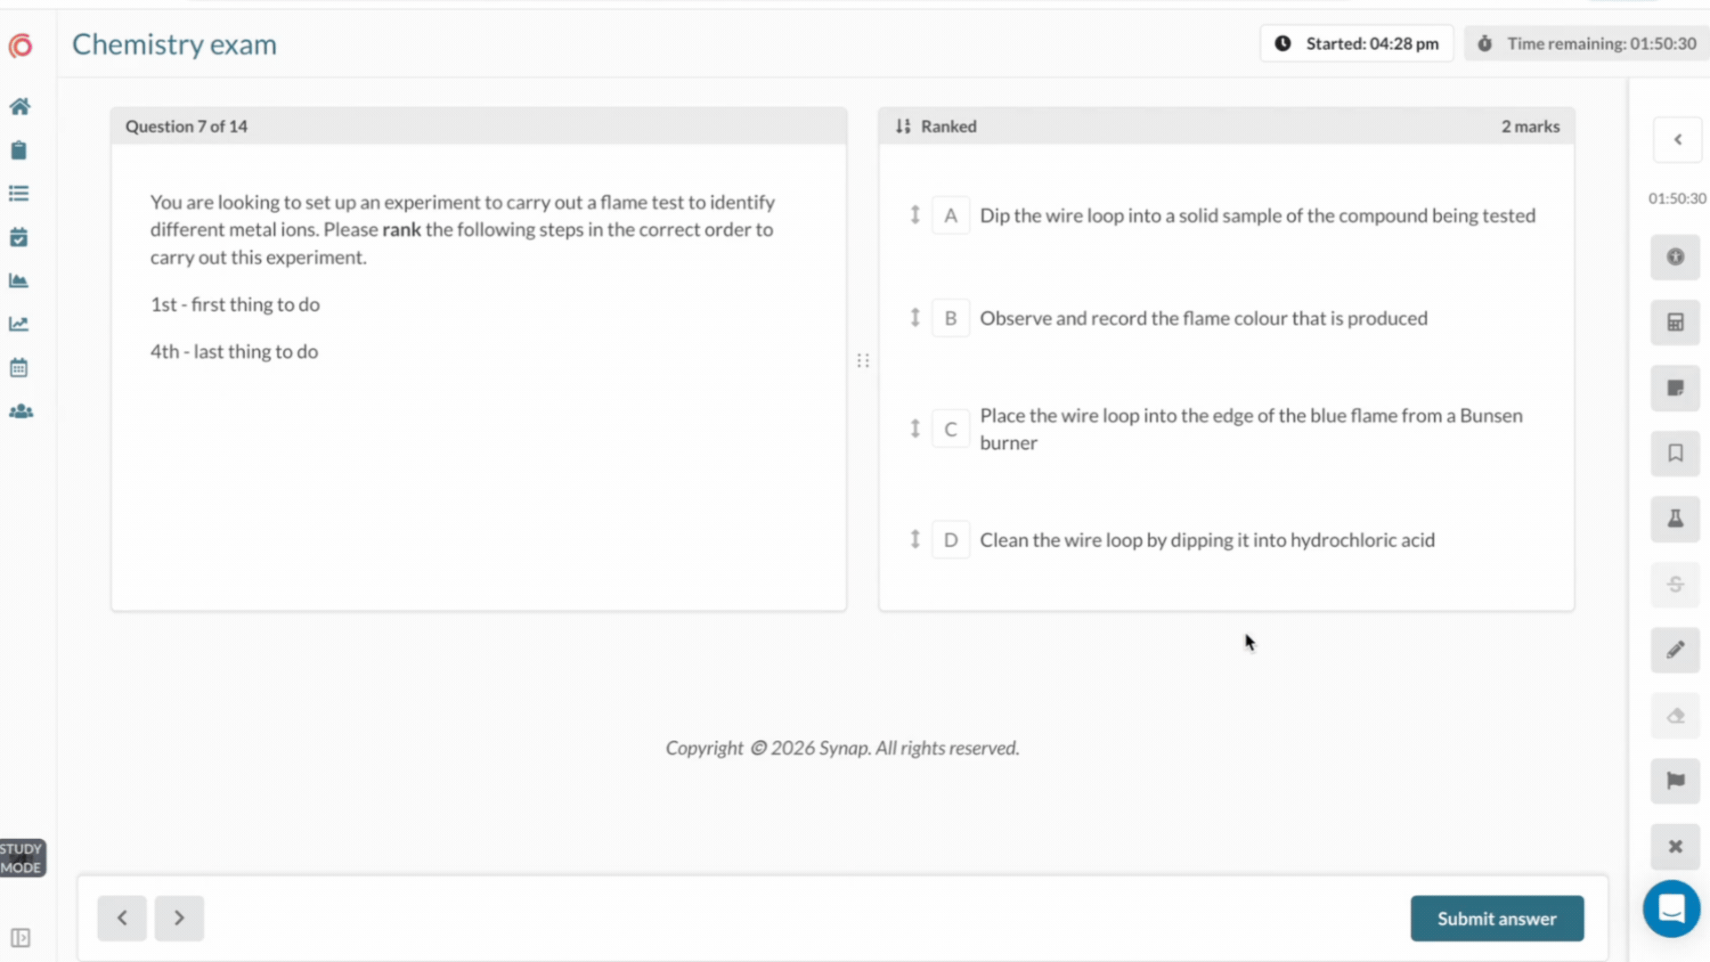Open the list icon in the left sidebar

coord(19,194)
